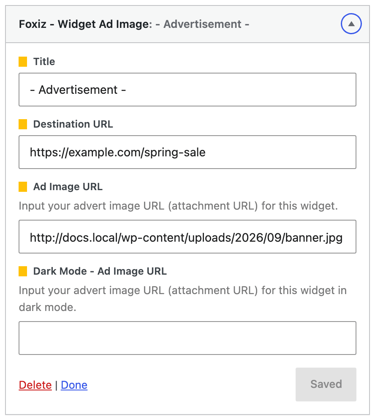Image resolution: width=375 pixels, height=420 pixels.
Task: Click the description mentioning 'dark mode.'
Action: click(x=182, y=299)
